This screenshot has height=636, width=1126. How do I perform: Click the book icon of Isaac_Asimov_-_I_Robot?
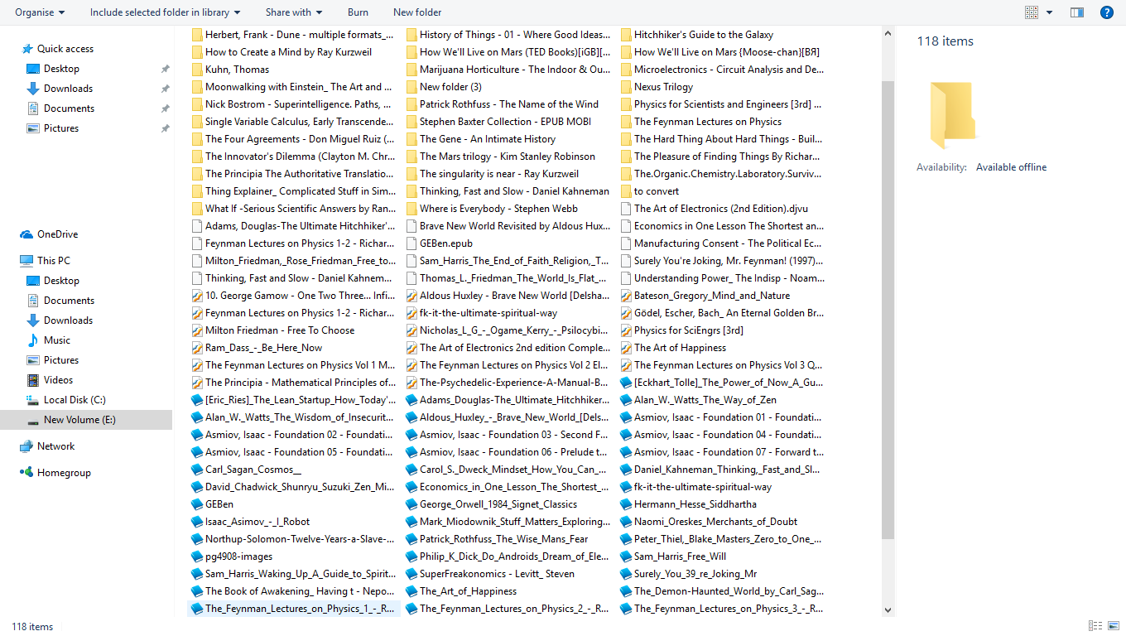click(197, 522)
